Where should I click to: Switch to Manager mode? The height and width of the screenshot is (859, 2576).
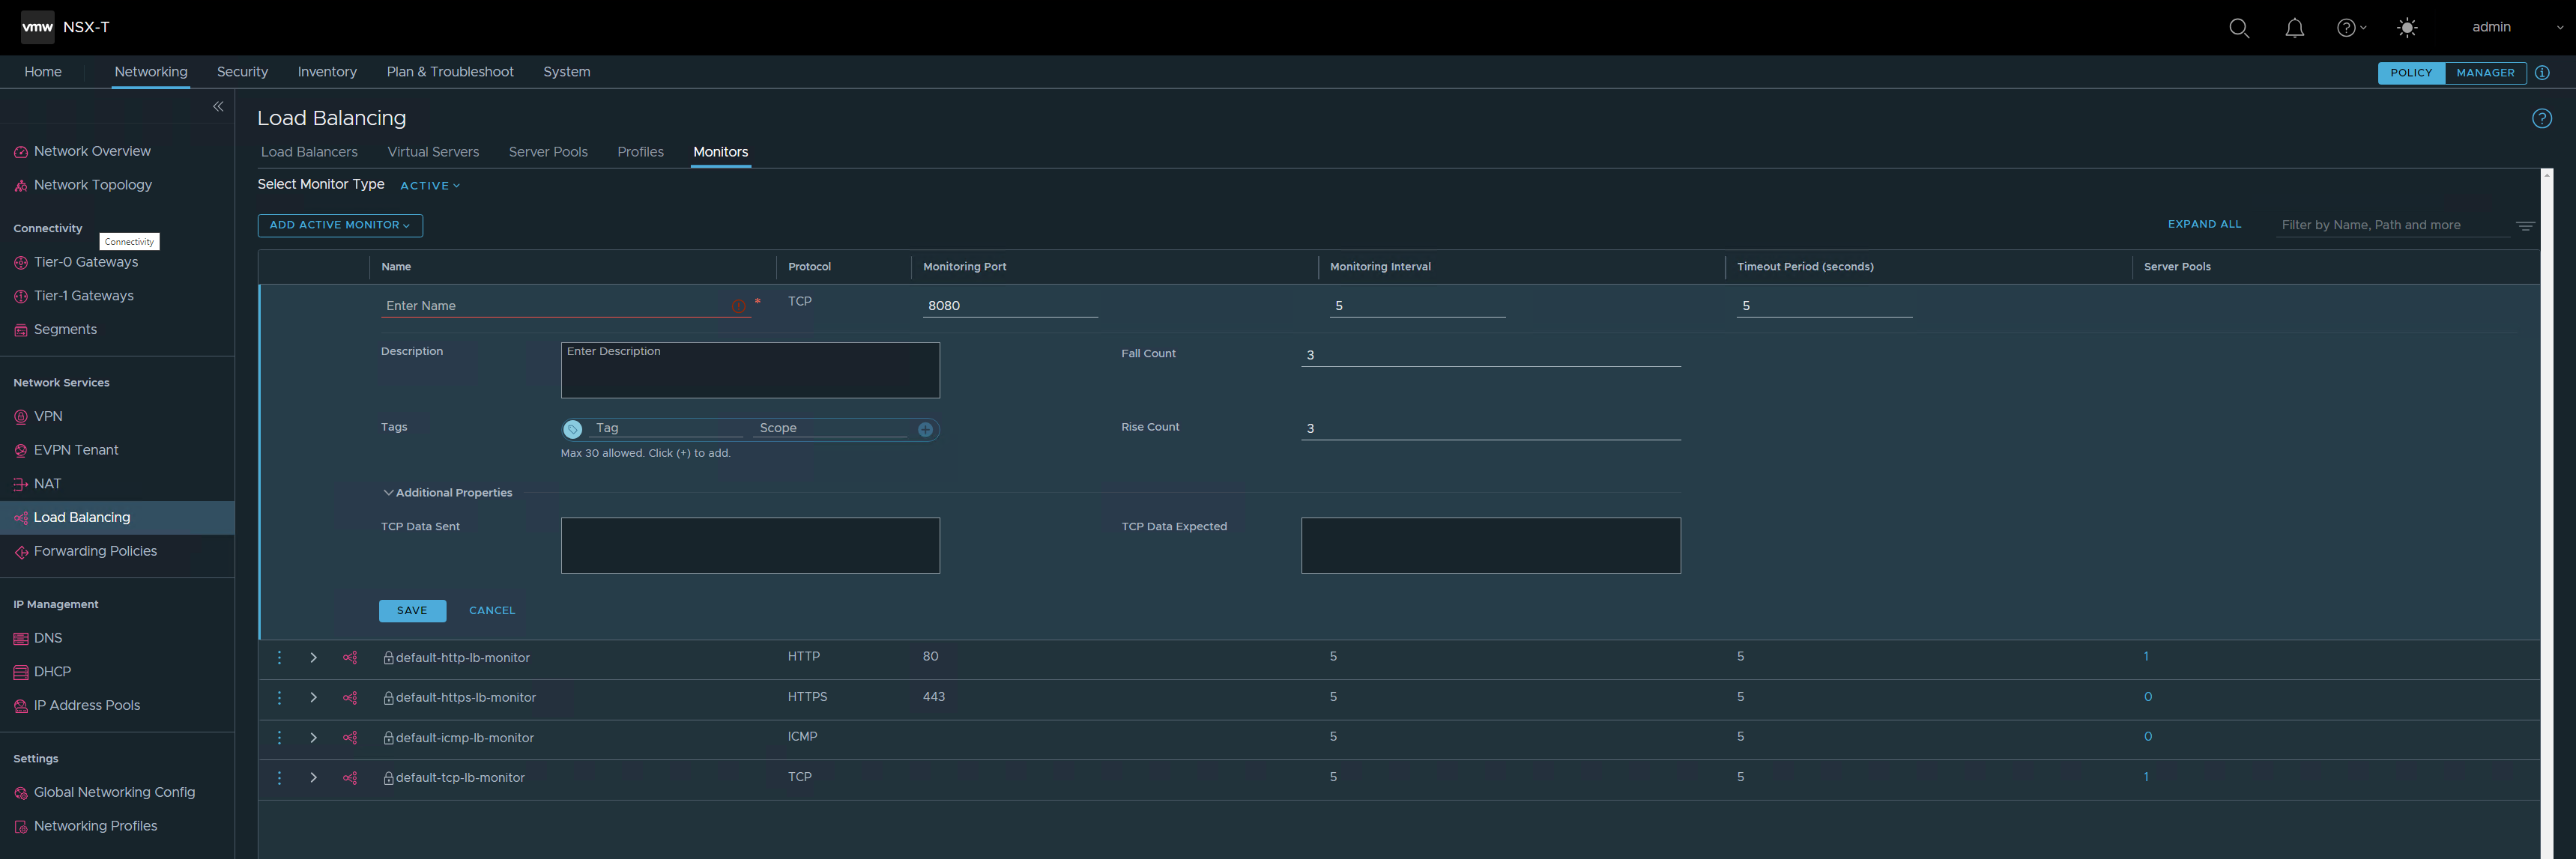pyautogui.click(x=2485, y=73)
